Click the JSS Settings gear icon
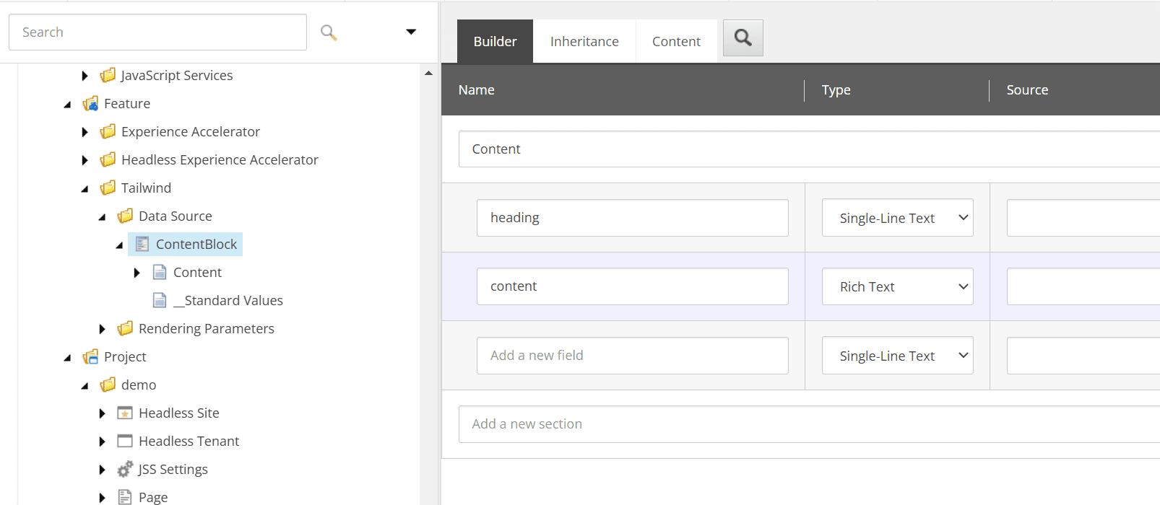1160x505 pixels. [125, 470]
